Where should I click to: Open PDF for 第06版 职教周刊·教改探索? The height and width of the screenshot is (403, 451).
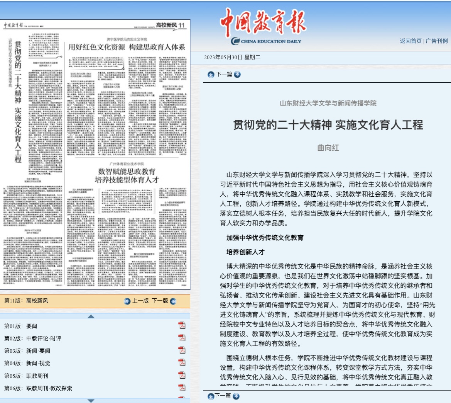182,388
